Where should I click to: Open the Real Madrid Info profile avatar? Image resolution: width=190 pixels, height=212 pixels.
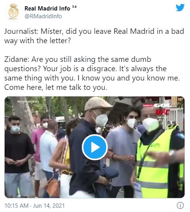14,12
